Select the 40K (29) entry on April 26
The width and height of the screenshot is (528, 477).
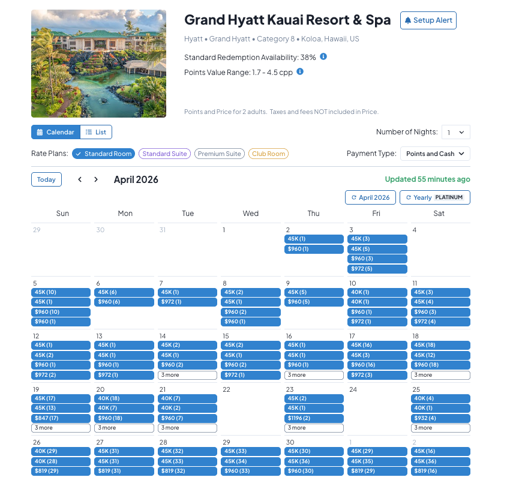coord(61,451)
